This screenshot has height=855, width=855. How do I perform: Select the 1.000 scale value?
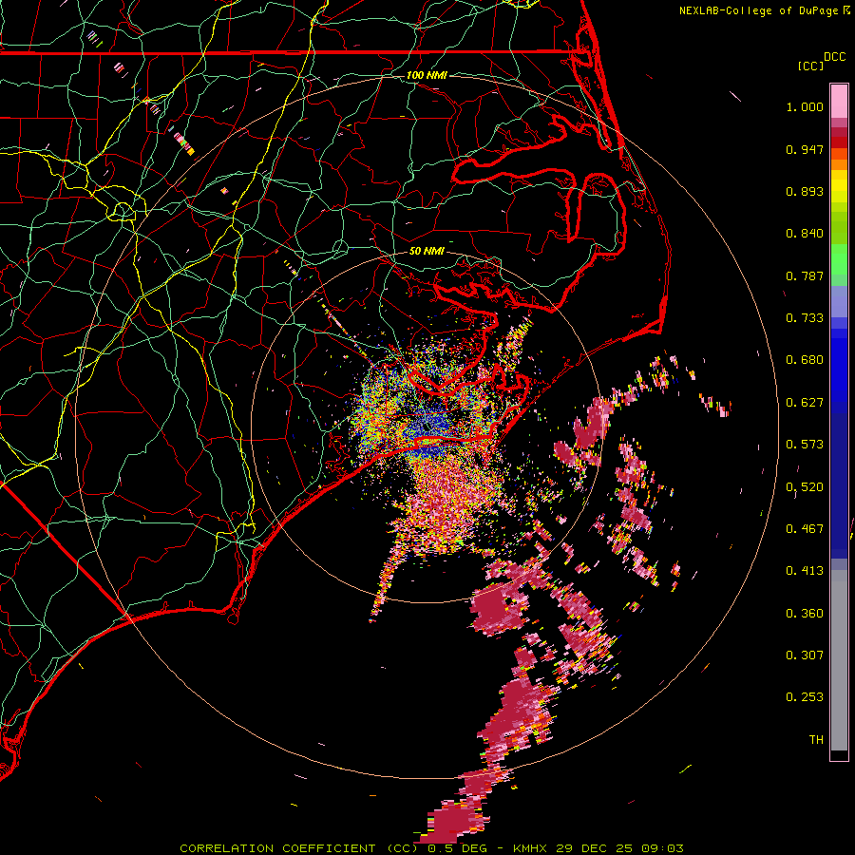point(805,106)
